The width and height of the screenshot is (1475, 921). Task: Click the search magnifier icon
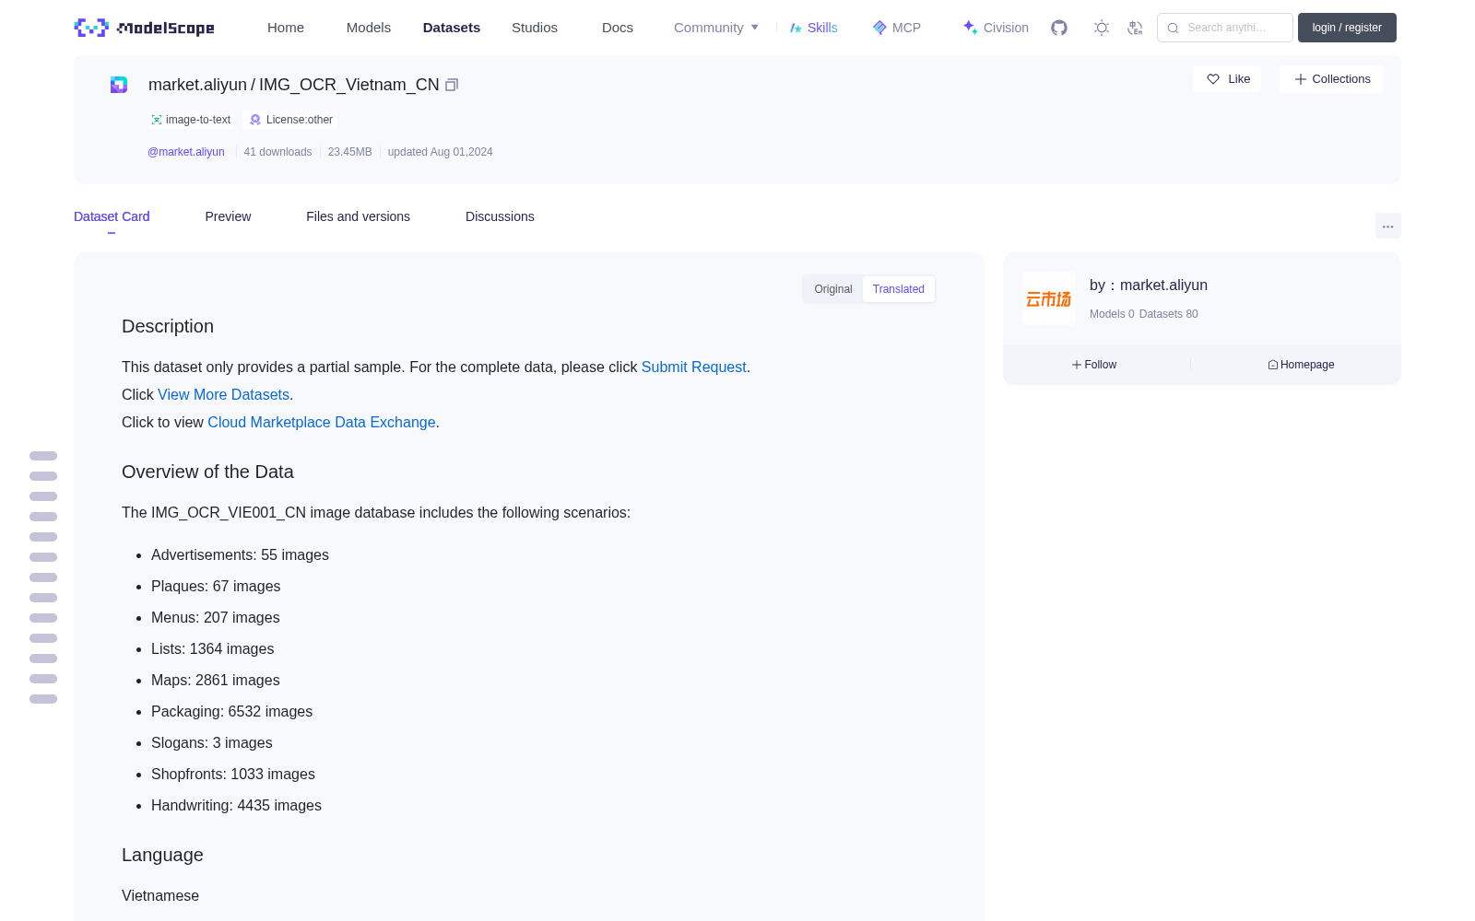tap(1173, 28)
